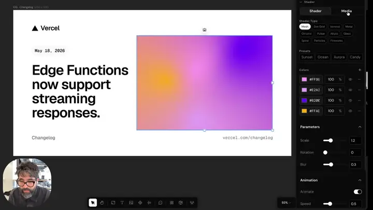Click the Blur value field showing 0.3
The width and height of the screenshot is (373, 210).
click(x=355, y=164)
